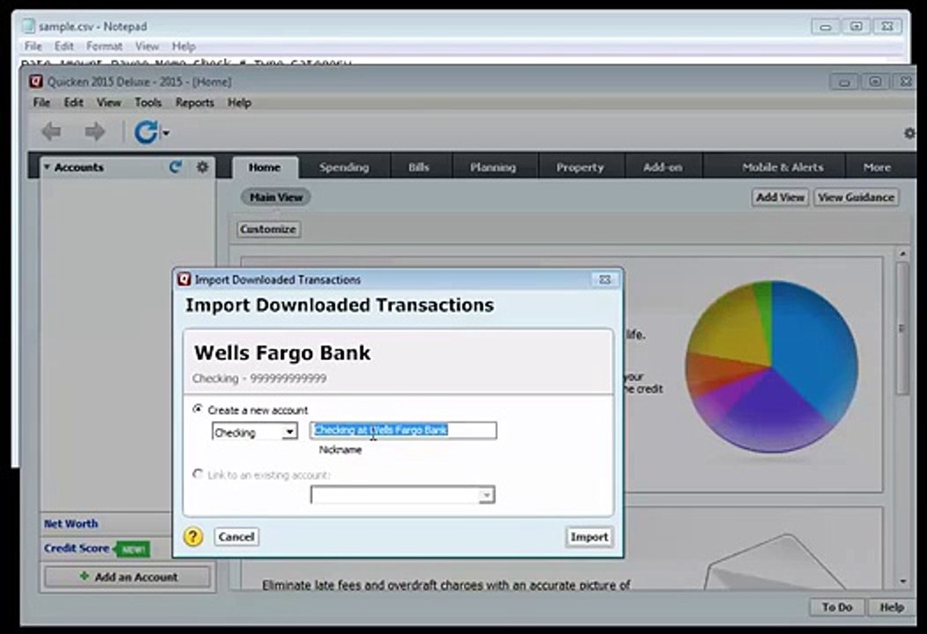Switch to the Spending tab
Viewport: 927px width, 634px height.
[344, 167]
